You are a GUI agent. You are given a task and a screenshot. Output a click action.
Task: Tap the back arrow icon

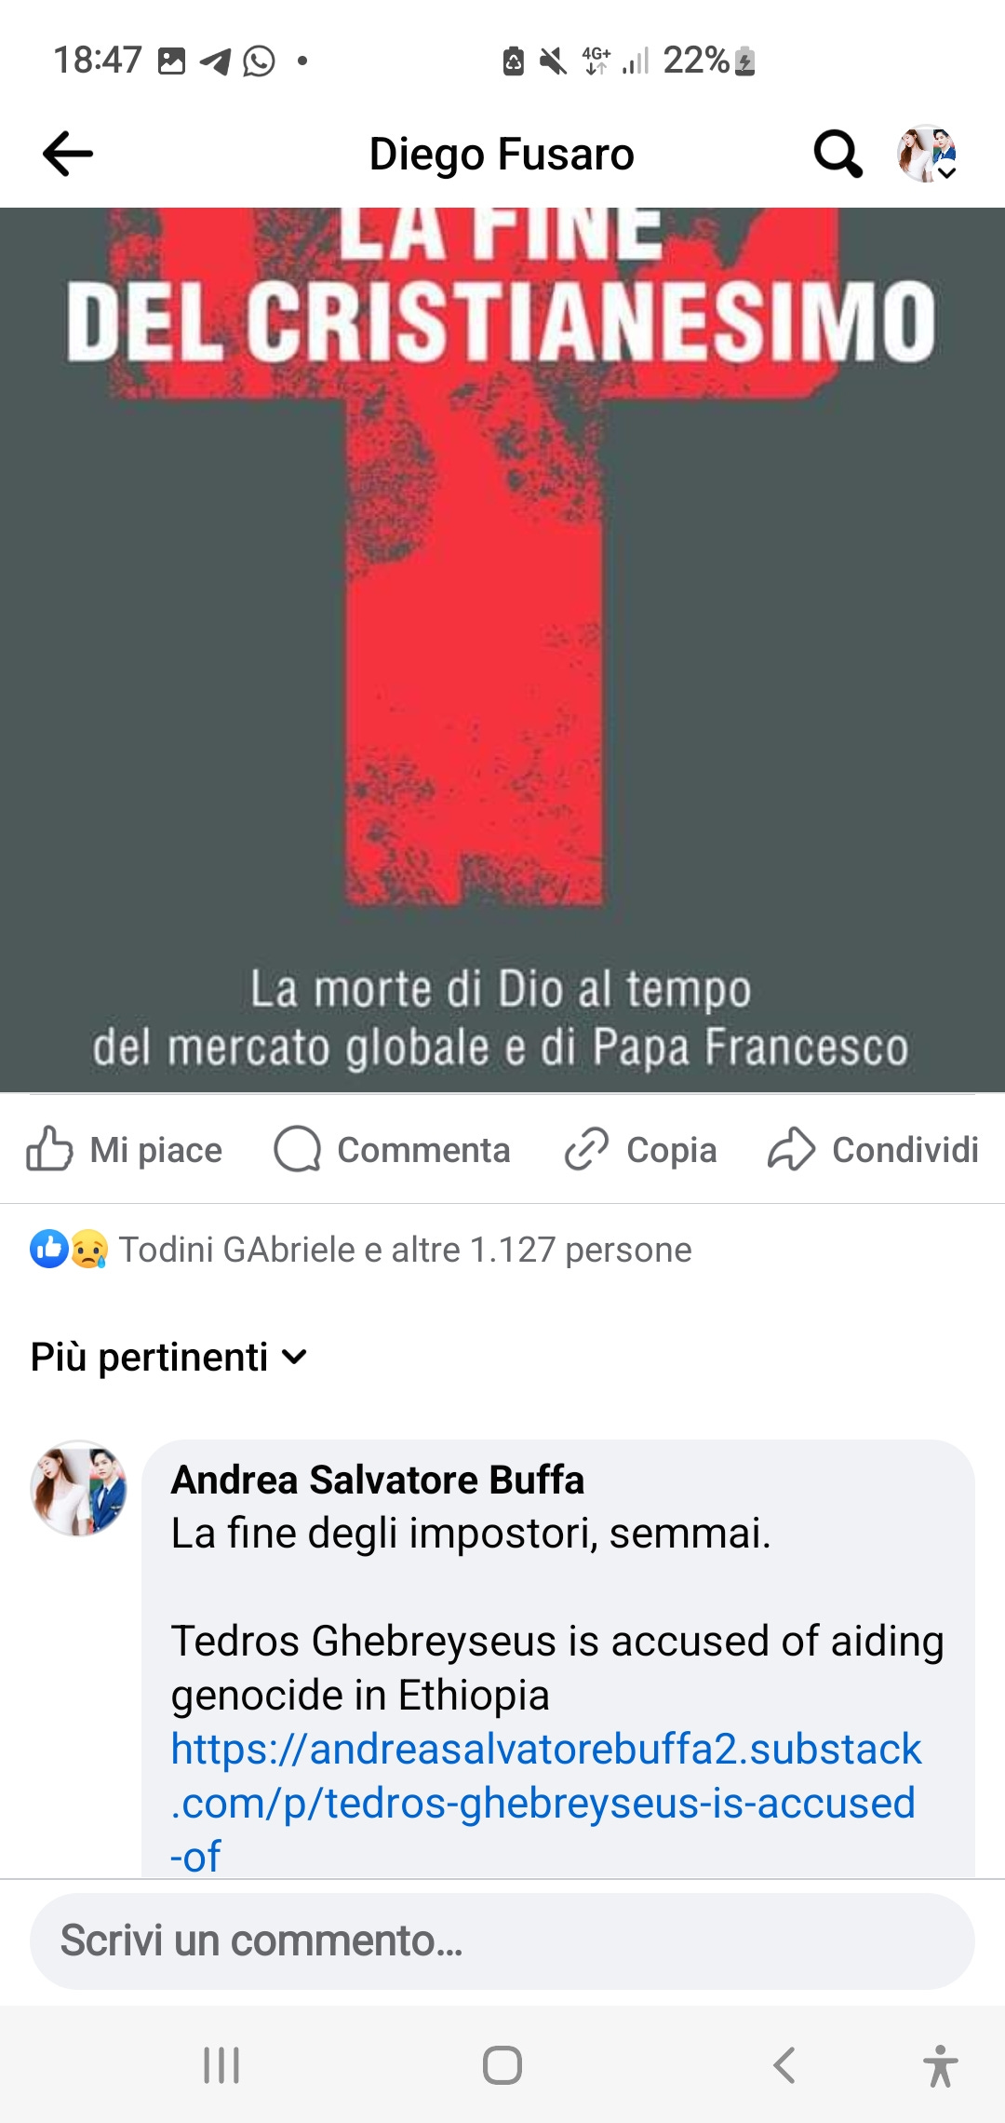tap(68, 154)
